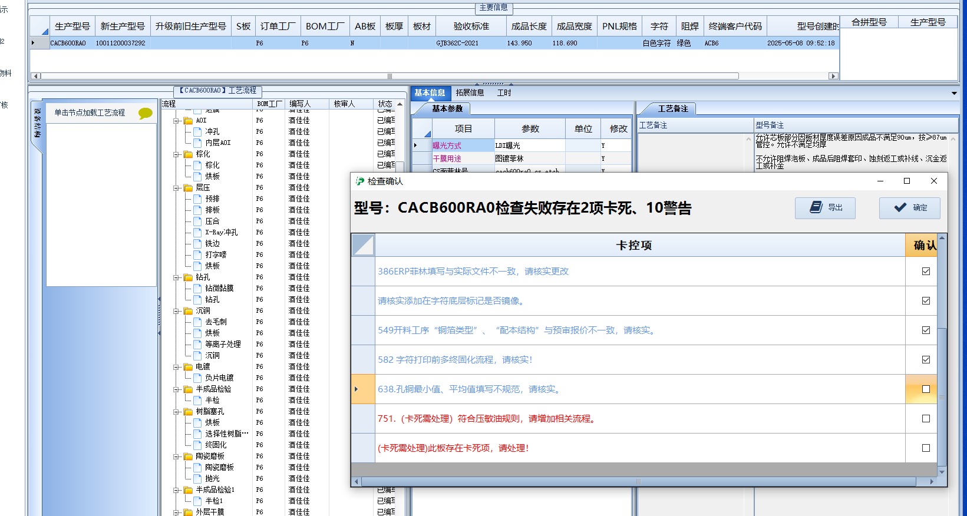967x516 pixels.
Task: Click the 检查确认 dialog title icon
Action: (x=359, y=181)
